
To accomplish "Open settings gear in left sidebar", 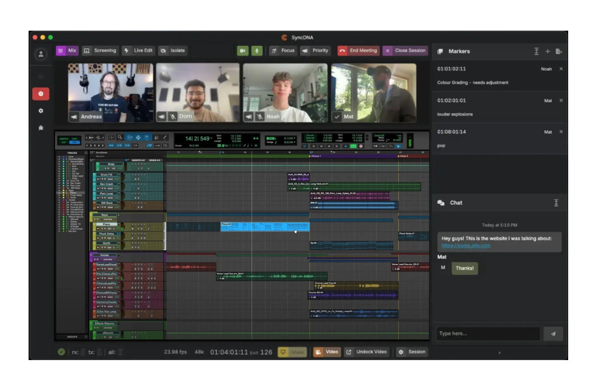I will (x=41, y=111).
